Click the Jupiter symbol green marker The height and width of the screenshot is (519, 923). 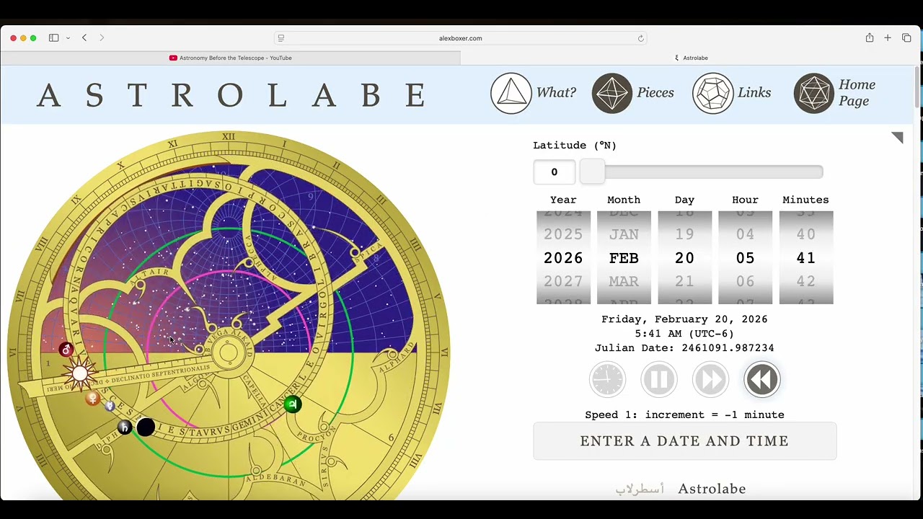click(292, 404)
